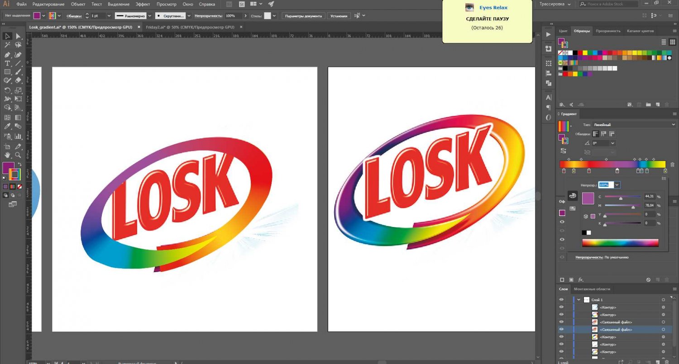
Task: Open the Объект menu
Action: click(x=78, y=4)
